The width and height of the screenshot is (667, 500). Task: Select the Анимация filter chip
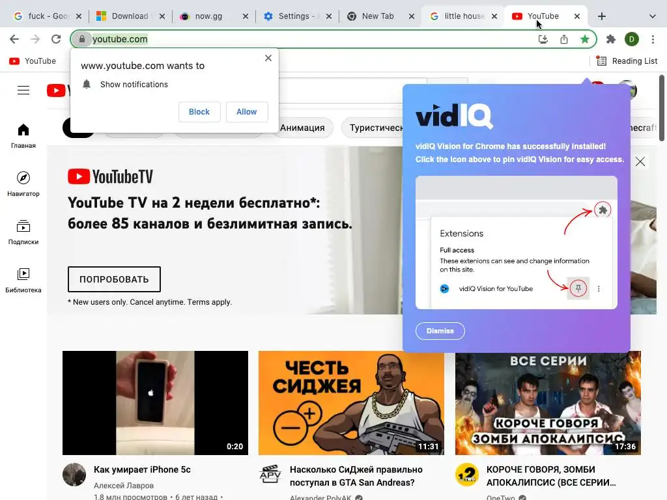[302, 128]
